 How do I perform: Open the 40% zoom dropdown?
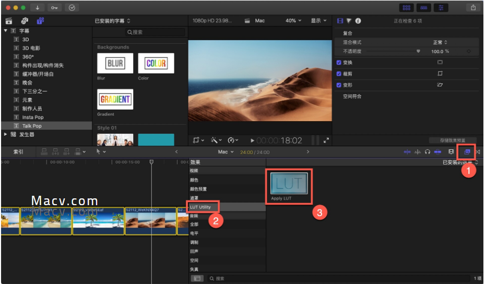tap(293, 21)
